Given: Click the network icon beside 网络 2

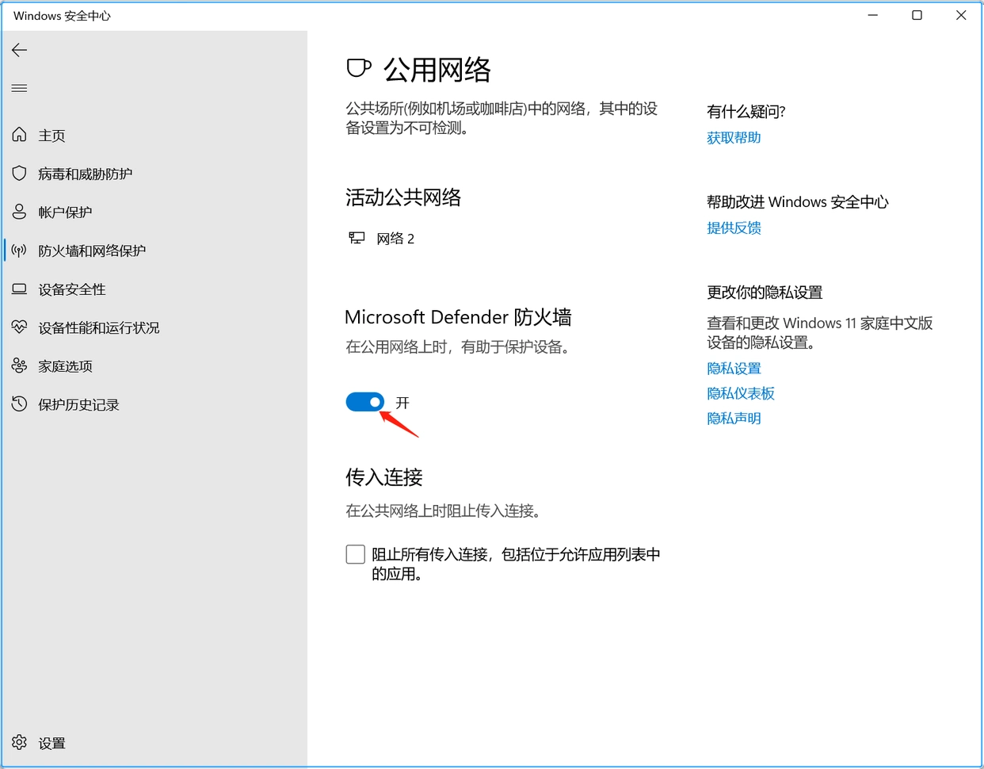Looking at the screenshot, I should pos(357,237).
